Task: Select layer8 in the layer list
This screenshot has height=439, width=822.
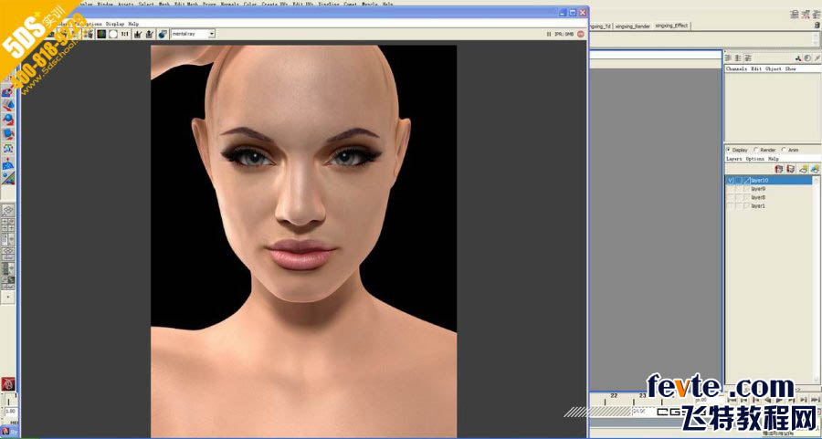Action: tap(758, 197)
